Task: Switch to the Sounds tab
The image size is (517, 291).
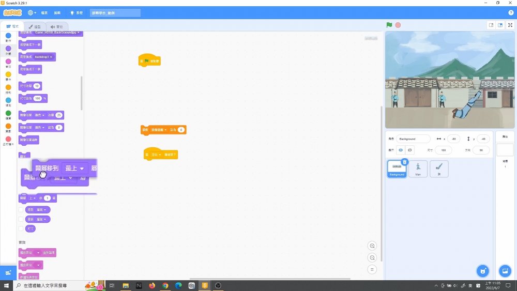Action: point(57,26)
